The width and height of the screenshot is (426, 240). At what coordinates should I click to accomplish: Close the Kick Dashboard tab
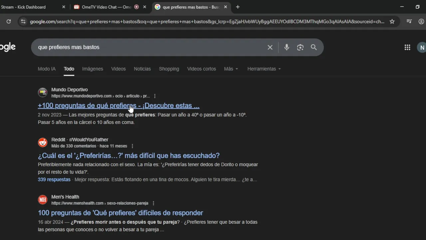point(64,7)
